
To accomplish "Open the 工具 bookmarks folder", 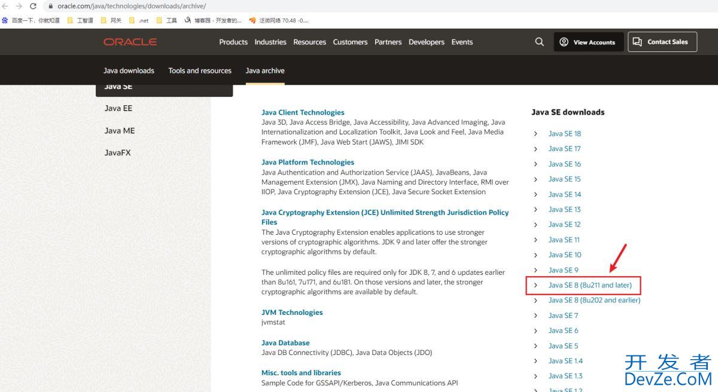I will coord(167,20).
